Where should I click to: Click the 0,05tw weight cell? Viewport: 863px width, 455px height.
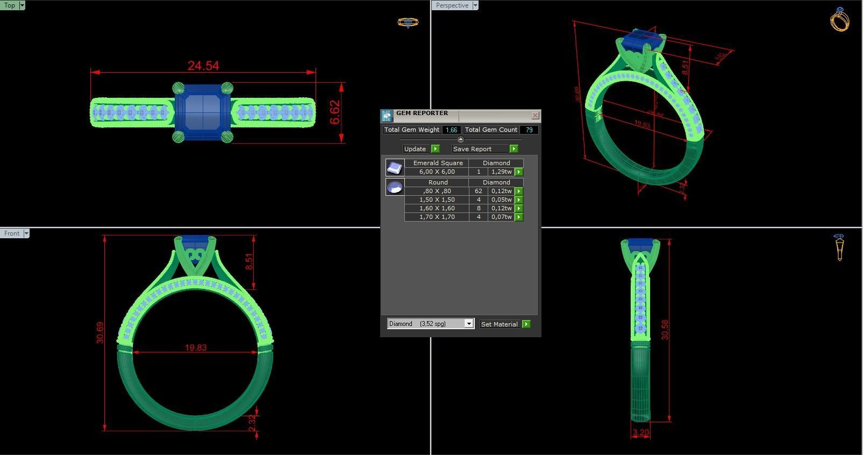click(501, 200)
